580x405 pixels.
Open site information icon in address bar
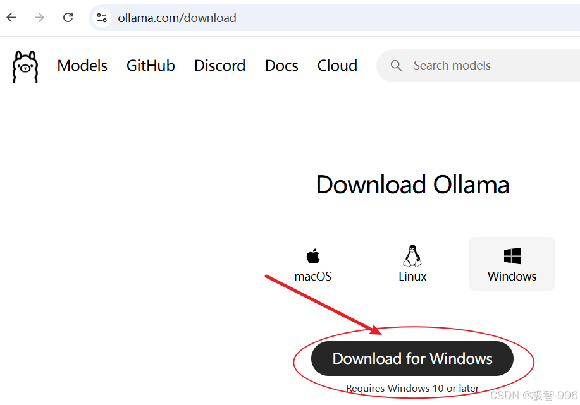coord(102,18)
